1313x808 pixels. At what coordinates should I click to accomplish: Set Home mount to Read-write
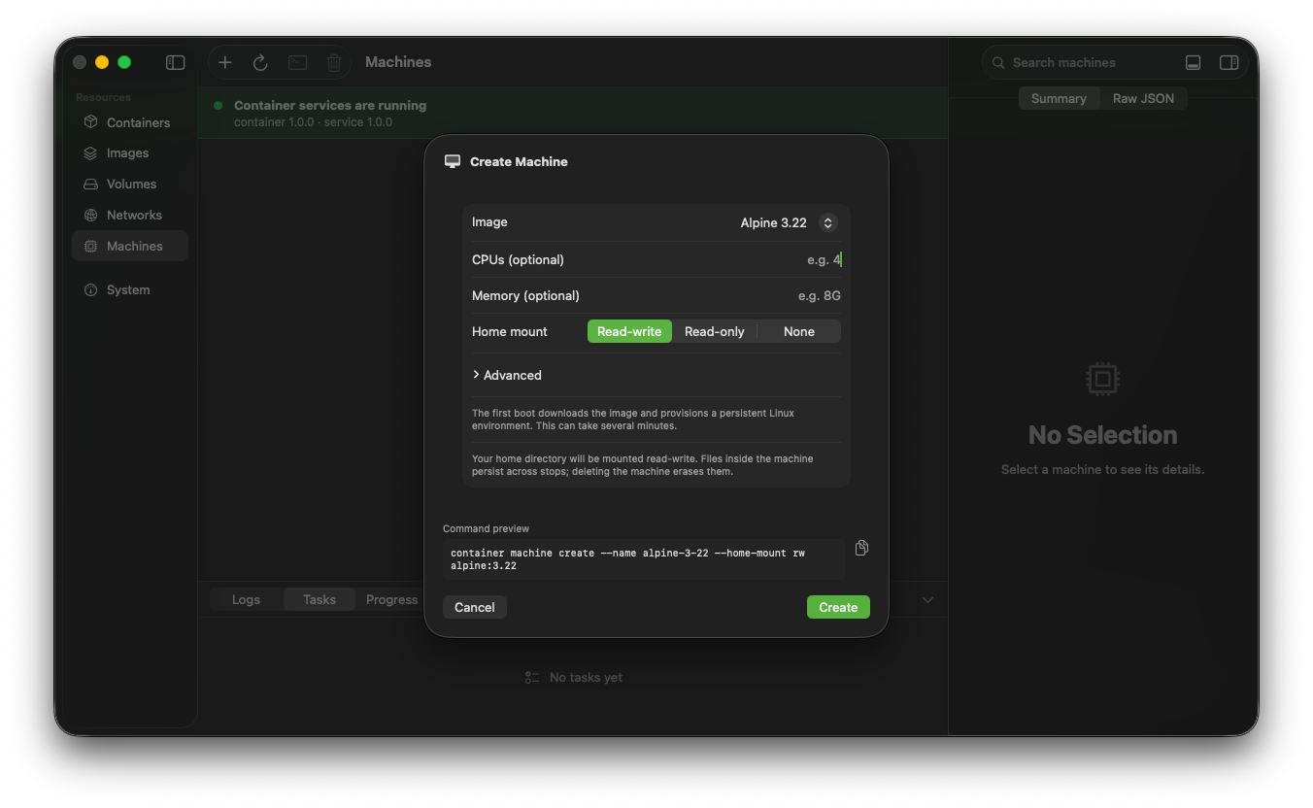click(x=629, y=331)
